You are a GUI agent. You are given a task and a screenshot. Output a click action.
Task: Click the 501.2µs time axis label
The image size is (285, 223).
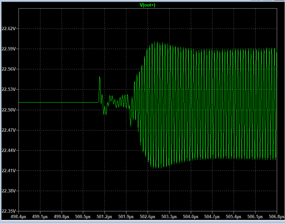104,216
